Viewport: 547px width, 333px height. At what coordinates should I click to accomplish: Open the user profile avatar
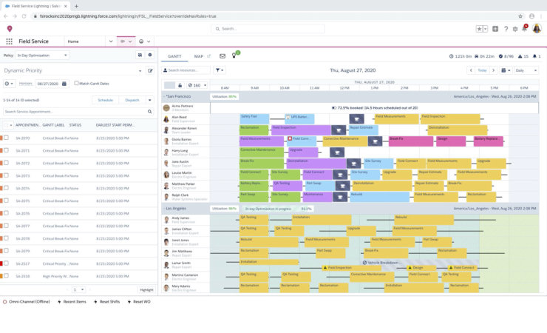(x=537, y=28)
